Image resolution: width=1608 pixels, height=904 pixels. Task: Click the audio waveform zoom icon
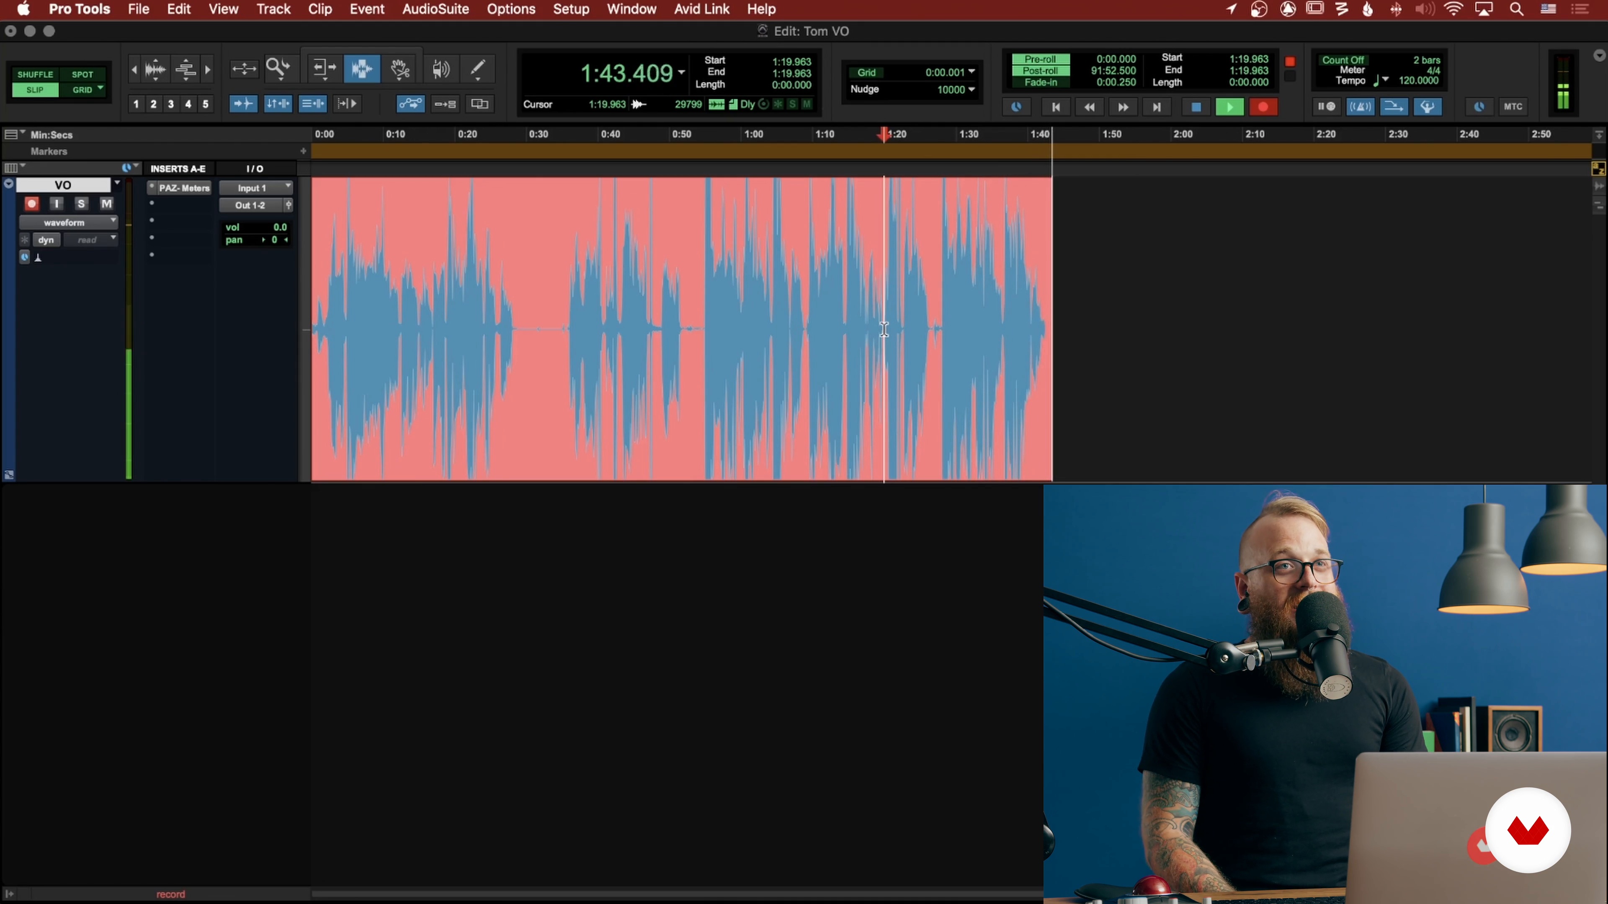pyautogui.click(x=155, y=69)
